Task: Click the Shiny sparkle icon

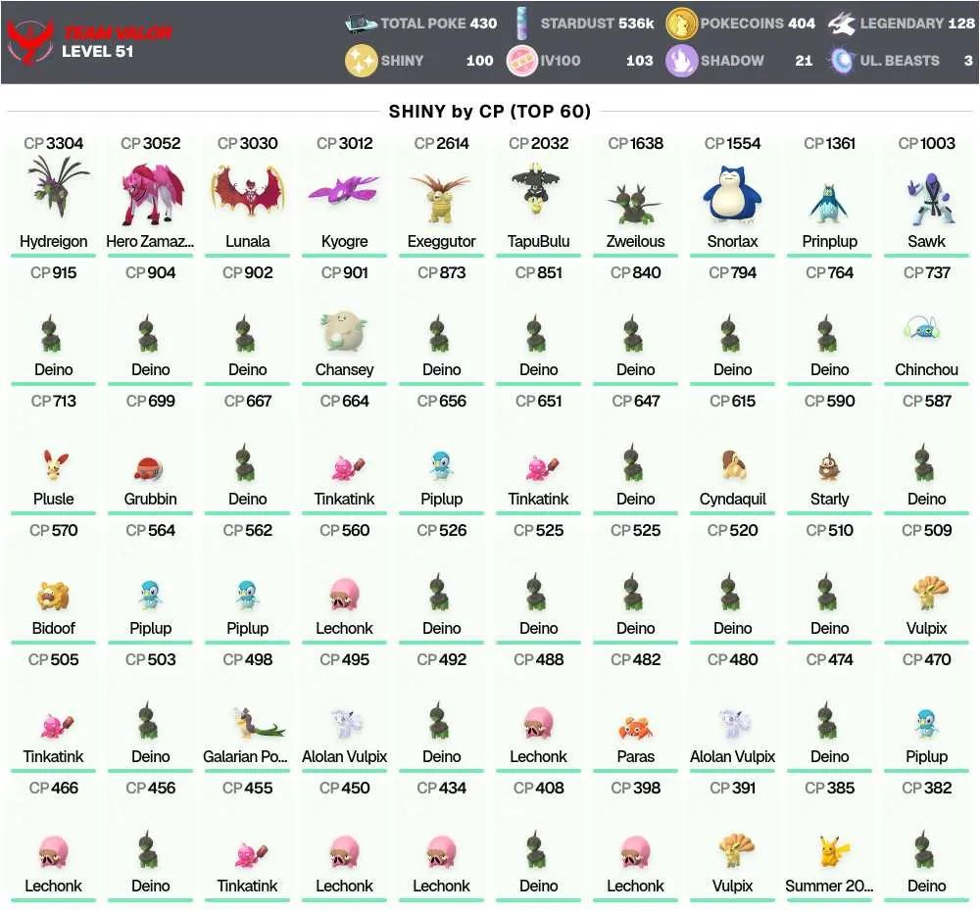Action: 362,61
